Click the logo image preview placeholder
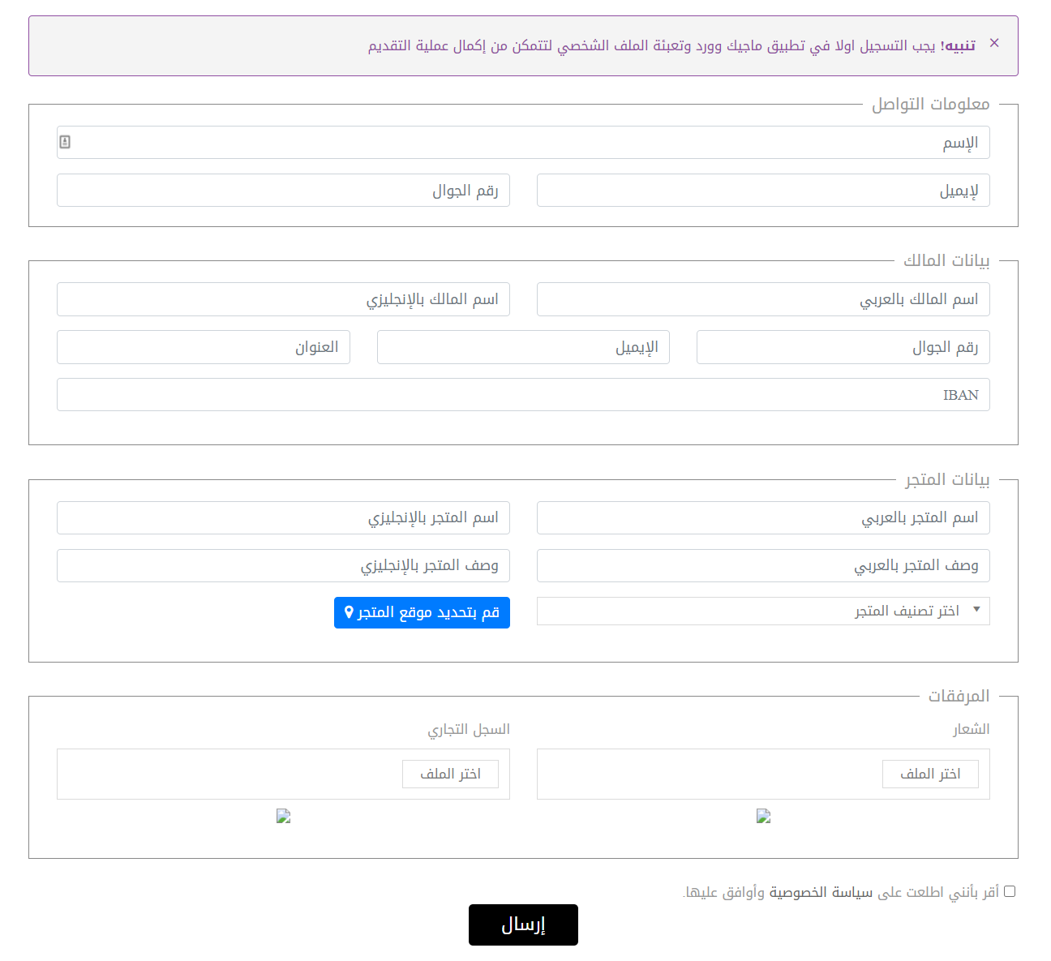The height and width of the screenshot is (961, 1051). tap(763, 816)
